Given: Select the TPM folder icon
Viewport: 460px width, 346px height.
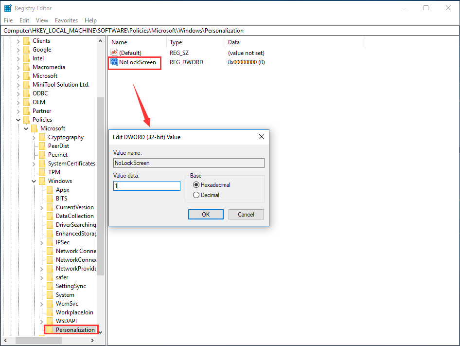Looking at the screenshot, I should tap(43, 172).
